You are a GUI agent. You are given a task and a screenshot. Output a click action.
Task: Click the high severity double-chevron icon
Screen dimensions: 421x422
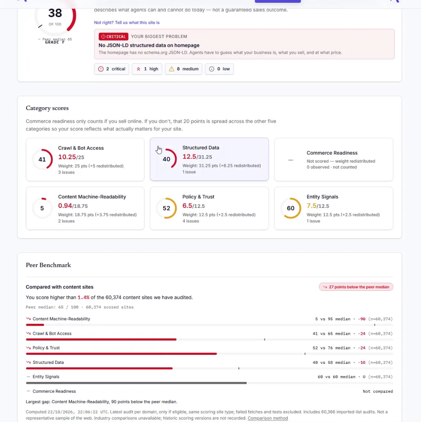click(x=138, y=69)
